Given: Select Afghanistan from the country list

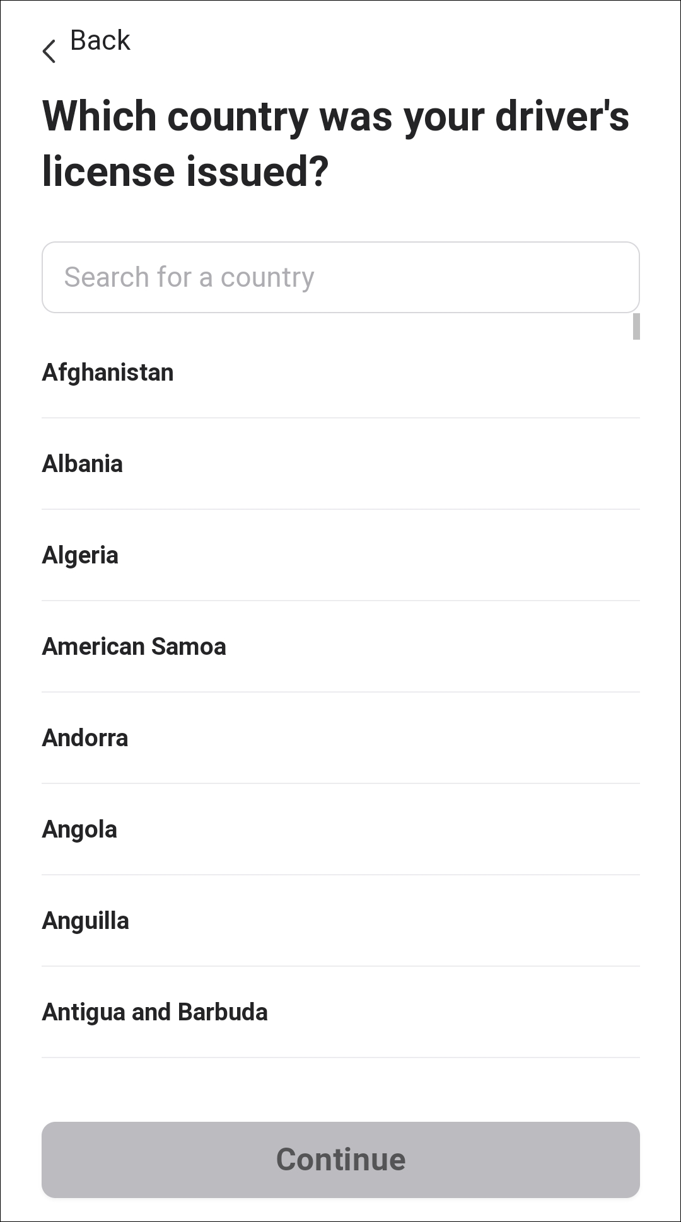Looking at the screenshot, I should click(108, 372).
